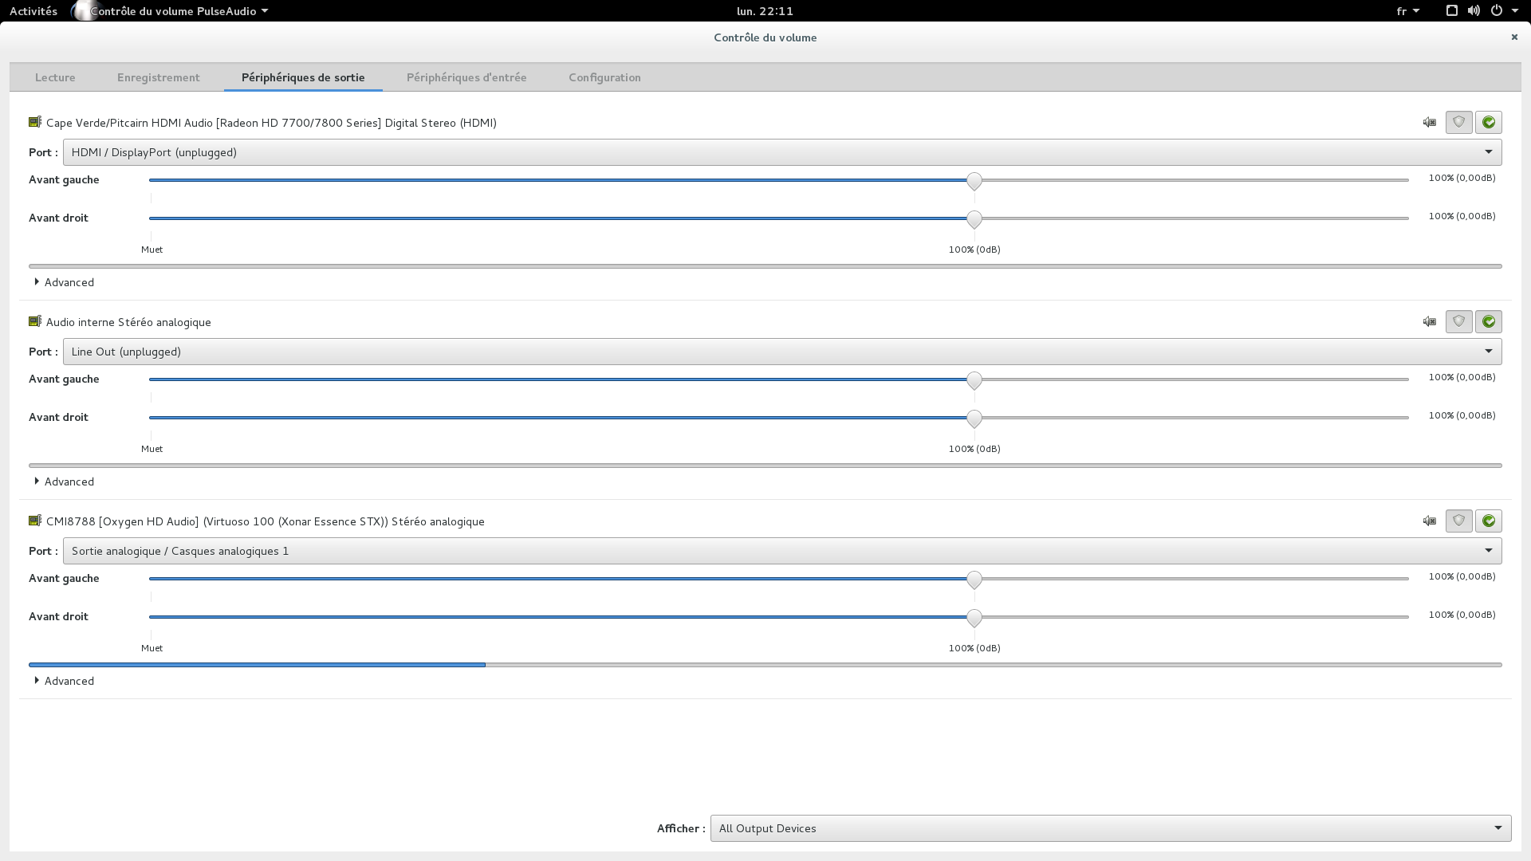Screen dimensions: 1531x861
Task: Open the Line Out port selector
Action: (781, 352)
